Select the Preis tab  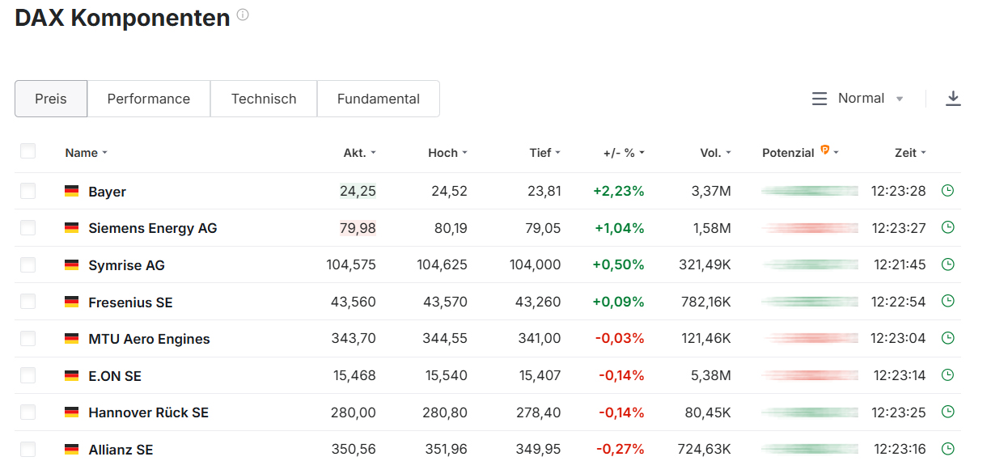tap(51, 99)
